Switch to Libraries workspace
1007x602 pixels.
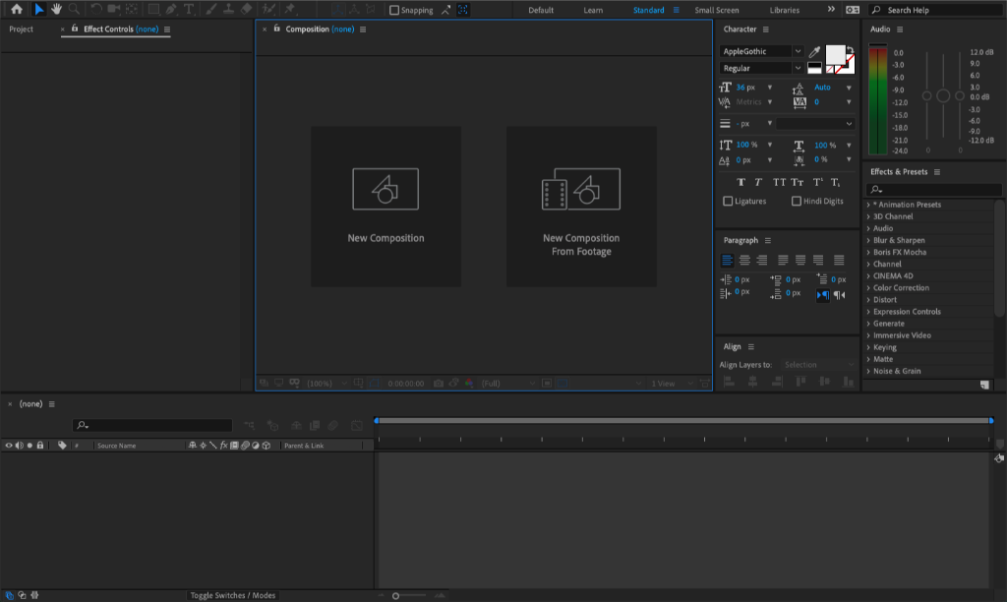[x=784, y=10]
